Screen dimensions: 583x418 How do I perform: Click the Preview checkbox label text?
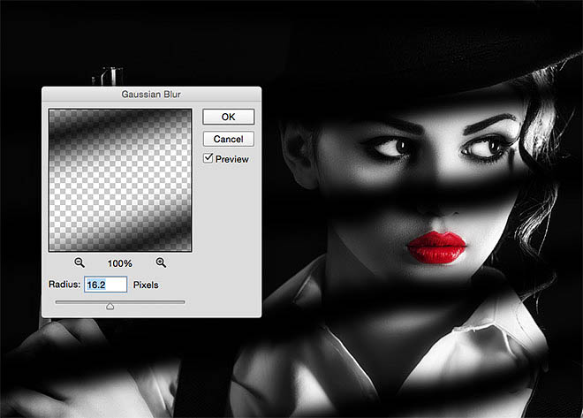click(x=232, y=159)
